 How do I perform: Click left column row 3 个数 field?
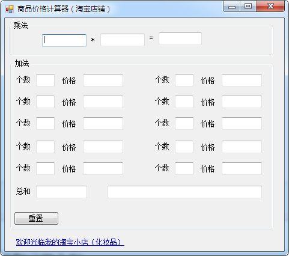(x=45, y=123)
